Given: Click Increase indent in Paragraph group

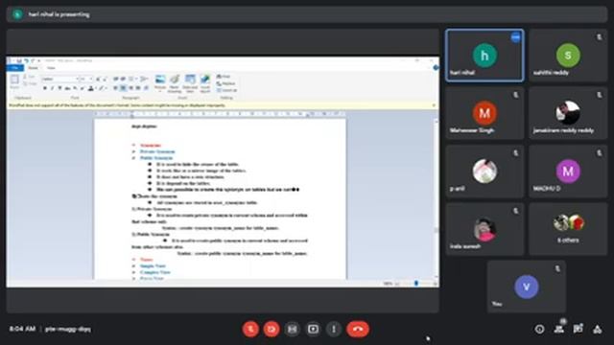Looking at the screenshot, I should tap(123, 79).
